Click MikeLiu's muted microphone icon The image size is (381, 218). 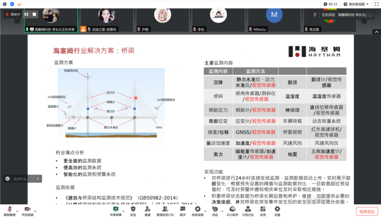250,29
